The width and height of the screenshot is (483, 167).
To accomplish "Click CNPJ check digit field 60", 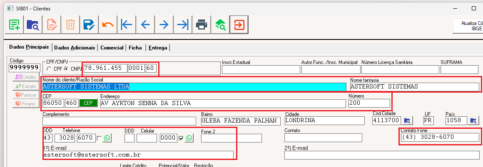I will click(x=151, y=68).
